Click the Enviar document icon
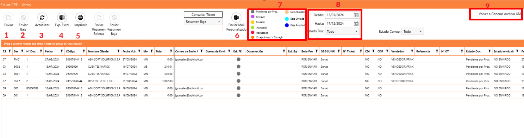The width and height of the screenshot is (524, 138). click(x=9, y=17)
